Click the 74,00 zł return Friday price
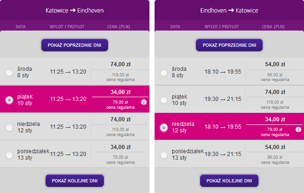Image resolution: width=304 pixels, height=193 pixels. coord(275,92)
